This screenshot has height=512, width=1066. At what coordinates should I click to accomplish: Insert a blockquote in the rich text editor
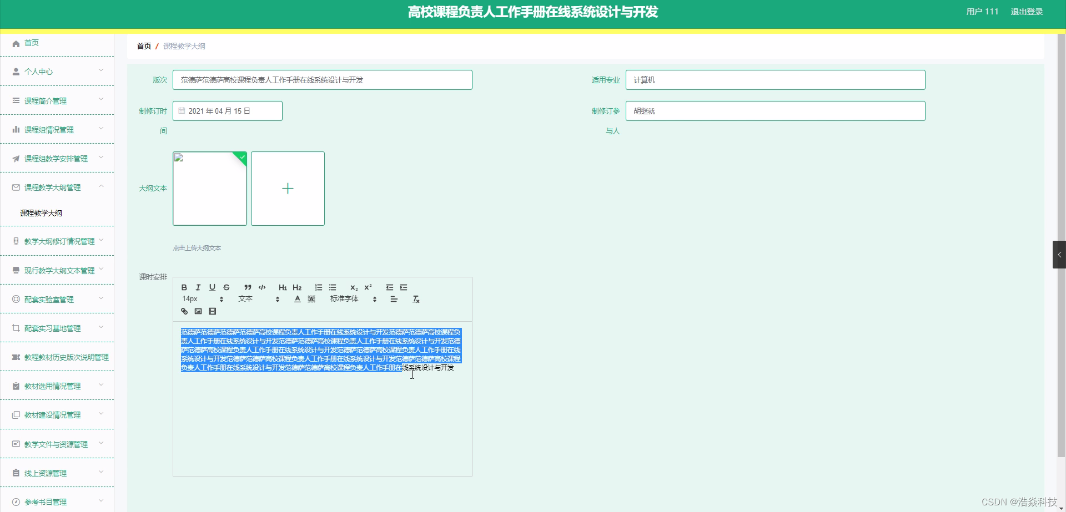tap(248, 287)
